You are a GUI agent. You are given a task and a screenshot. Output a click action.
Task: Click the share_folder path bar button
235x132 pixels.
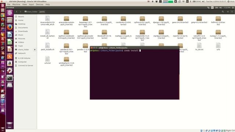click(31, 12)
